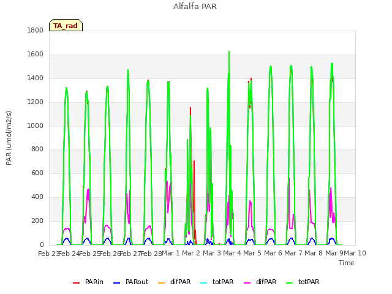Screen dimensions: 392x294
Task: Click the orange difPAR legend swatch
Action: 162,283
